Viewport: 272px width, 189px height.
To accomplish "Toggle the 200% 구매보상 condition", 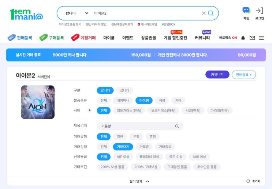I will click(146, 167).
